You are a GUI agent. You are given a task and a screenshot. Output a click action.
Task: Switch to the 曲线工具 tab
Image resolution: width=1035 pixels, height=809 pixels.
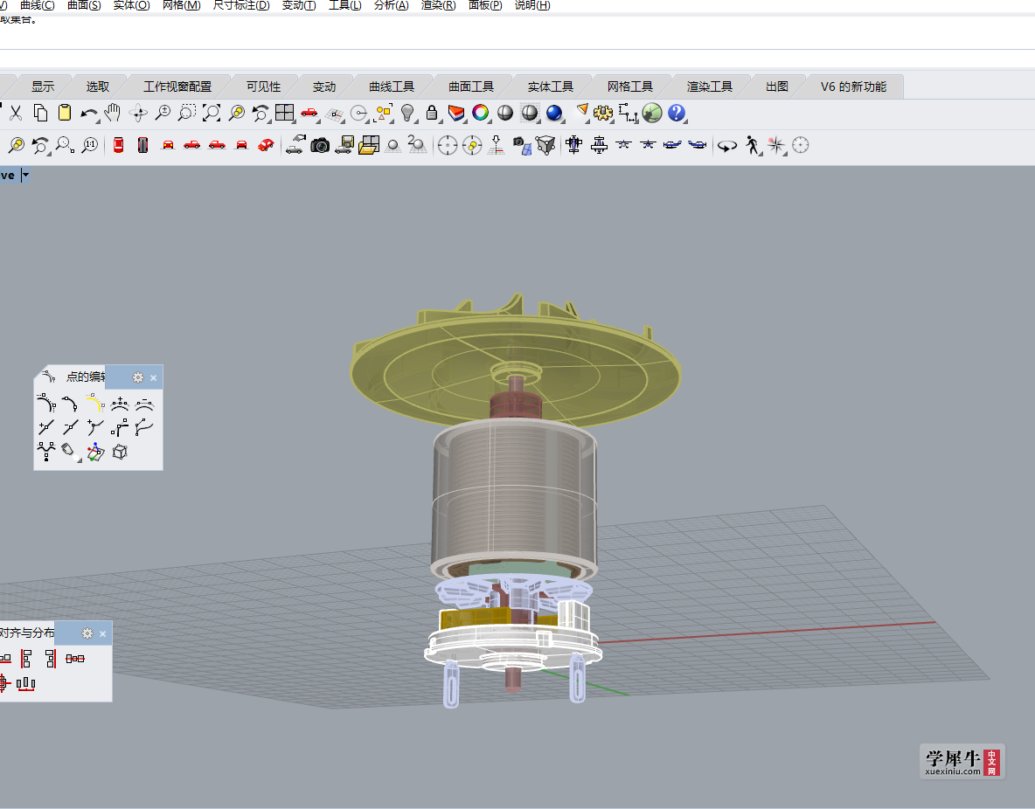[392, 86]
